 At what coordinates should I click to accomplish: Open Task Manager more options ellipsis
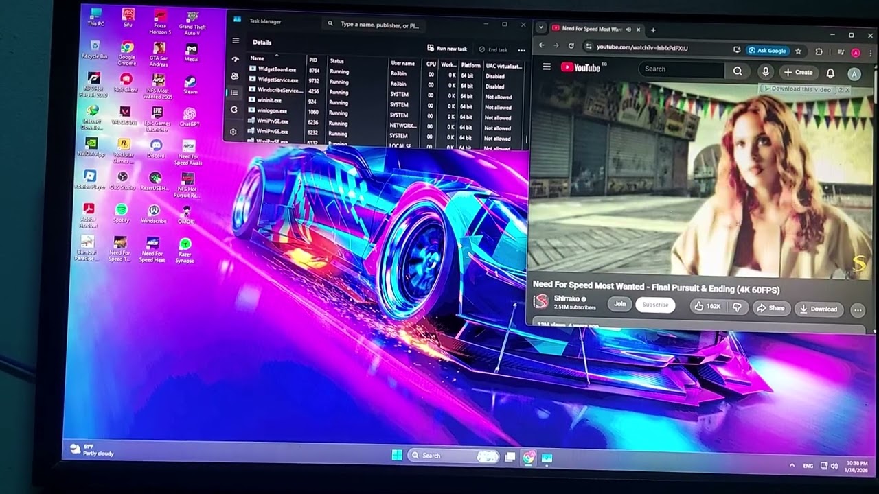point(521,50)
